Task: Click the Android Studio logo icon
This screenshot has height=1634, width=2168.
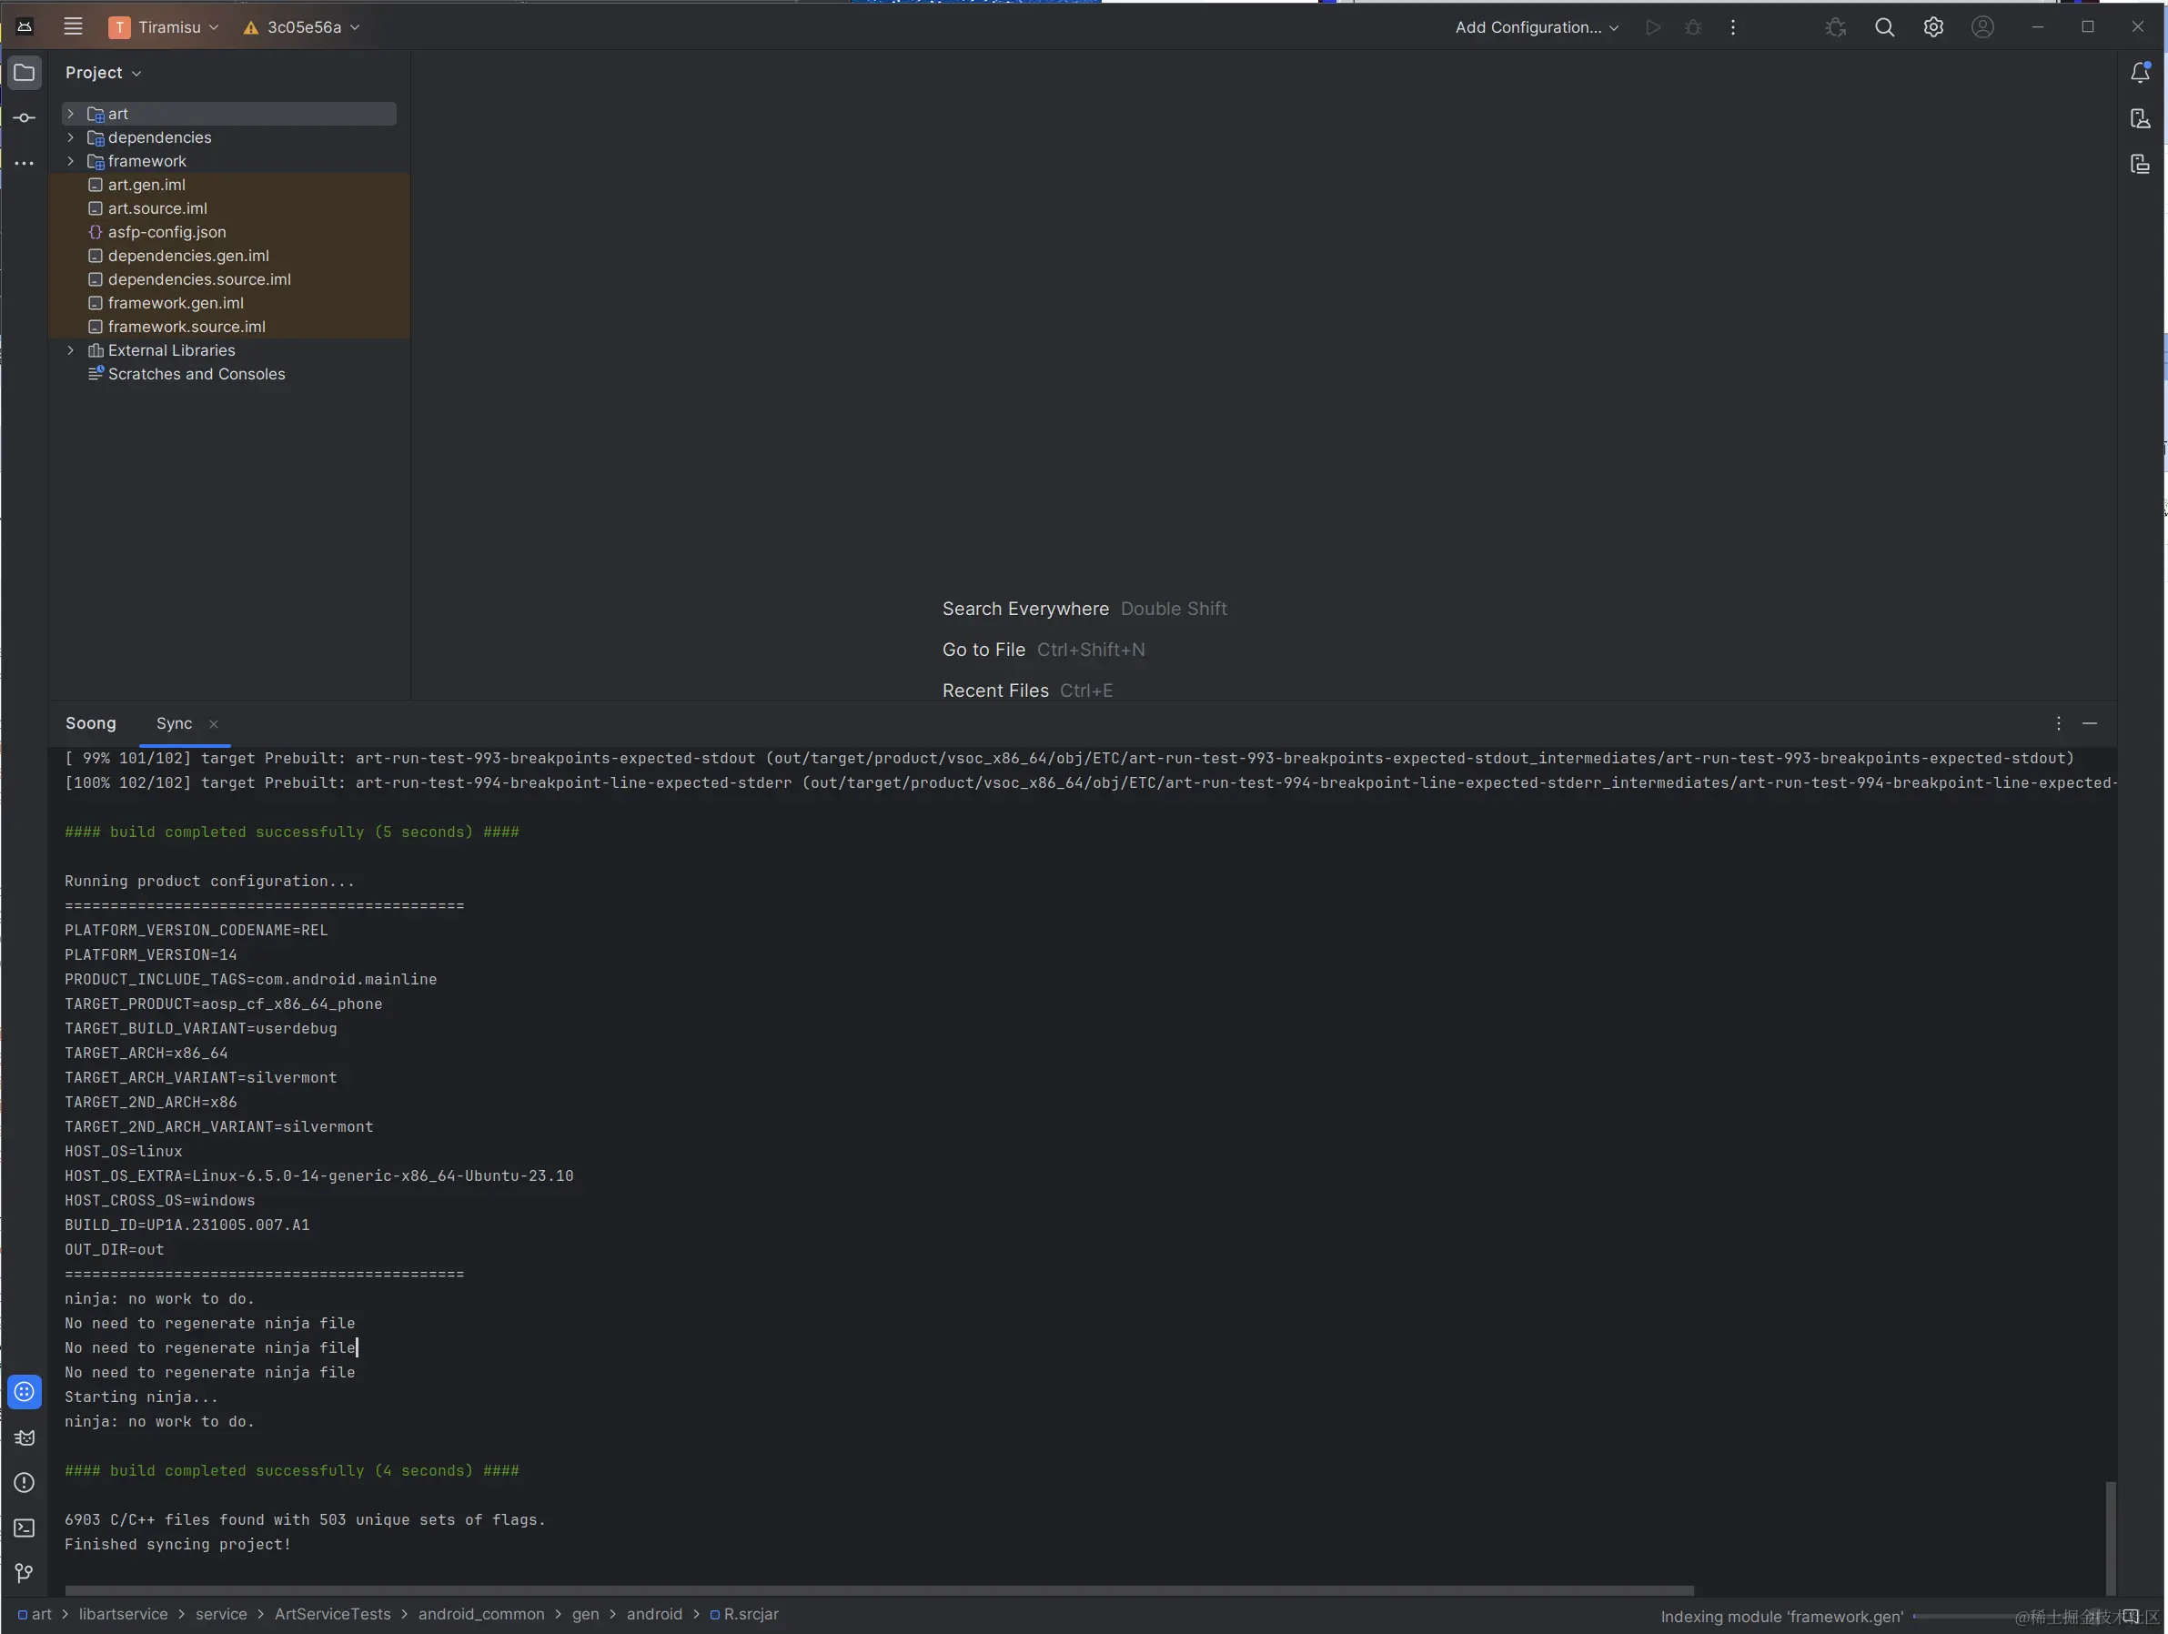Action: [25, 26]
